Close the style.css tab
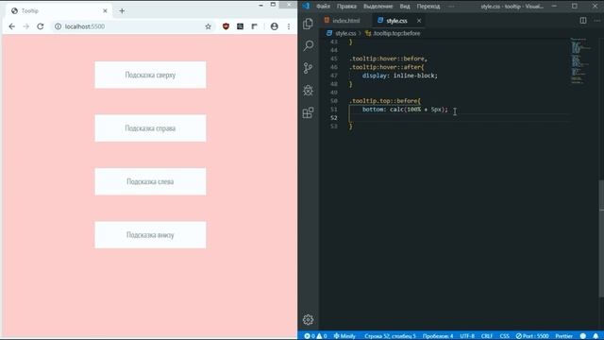Screen dimensions: 604x340 [x=419, y=21]
